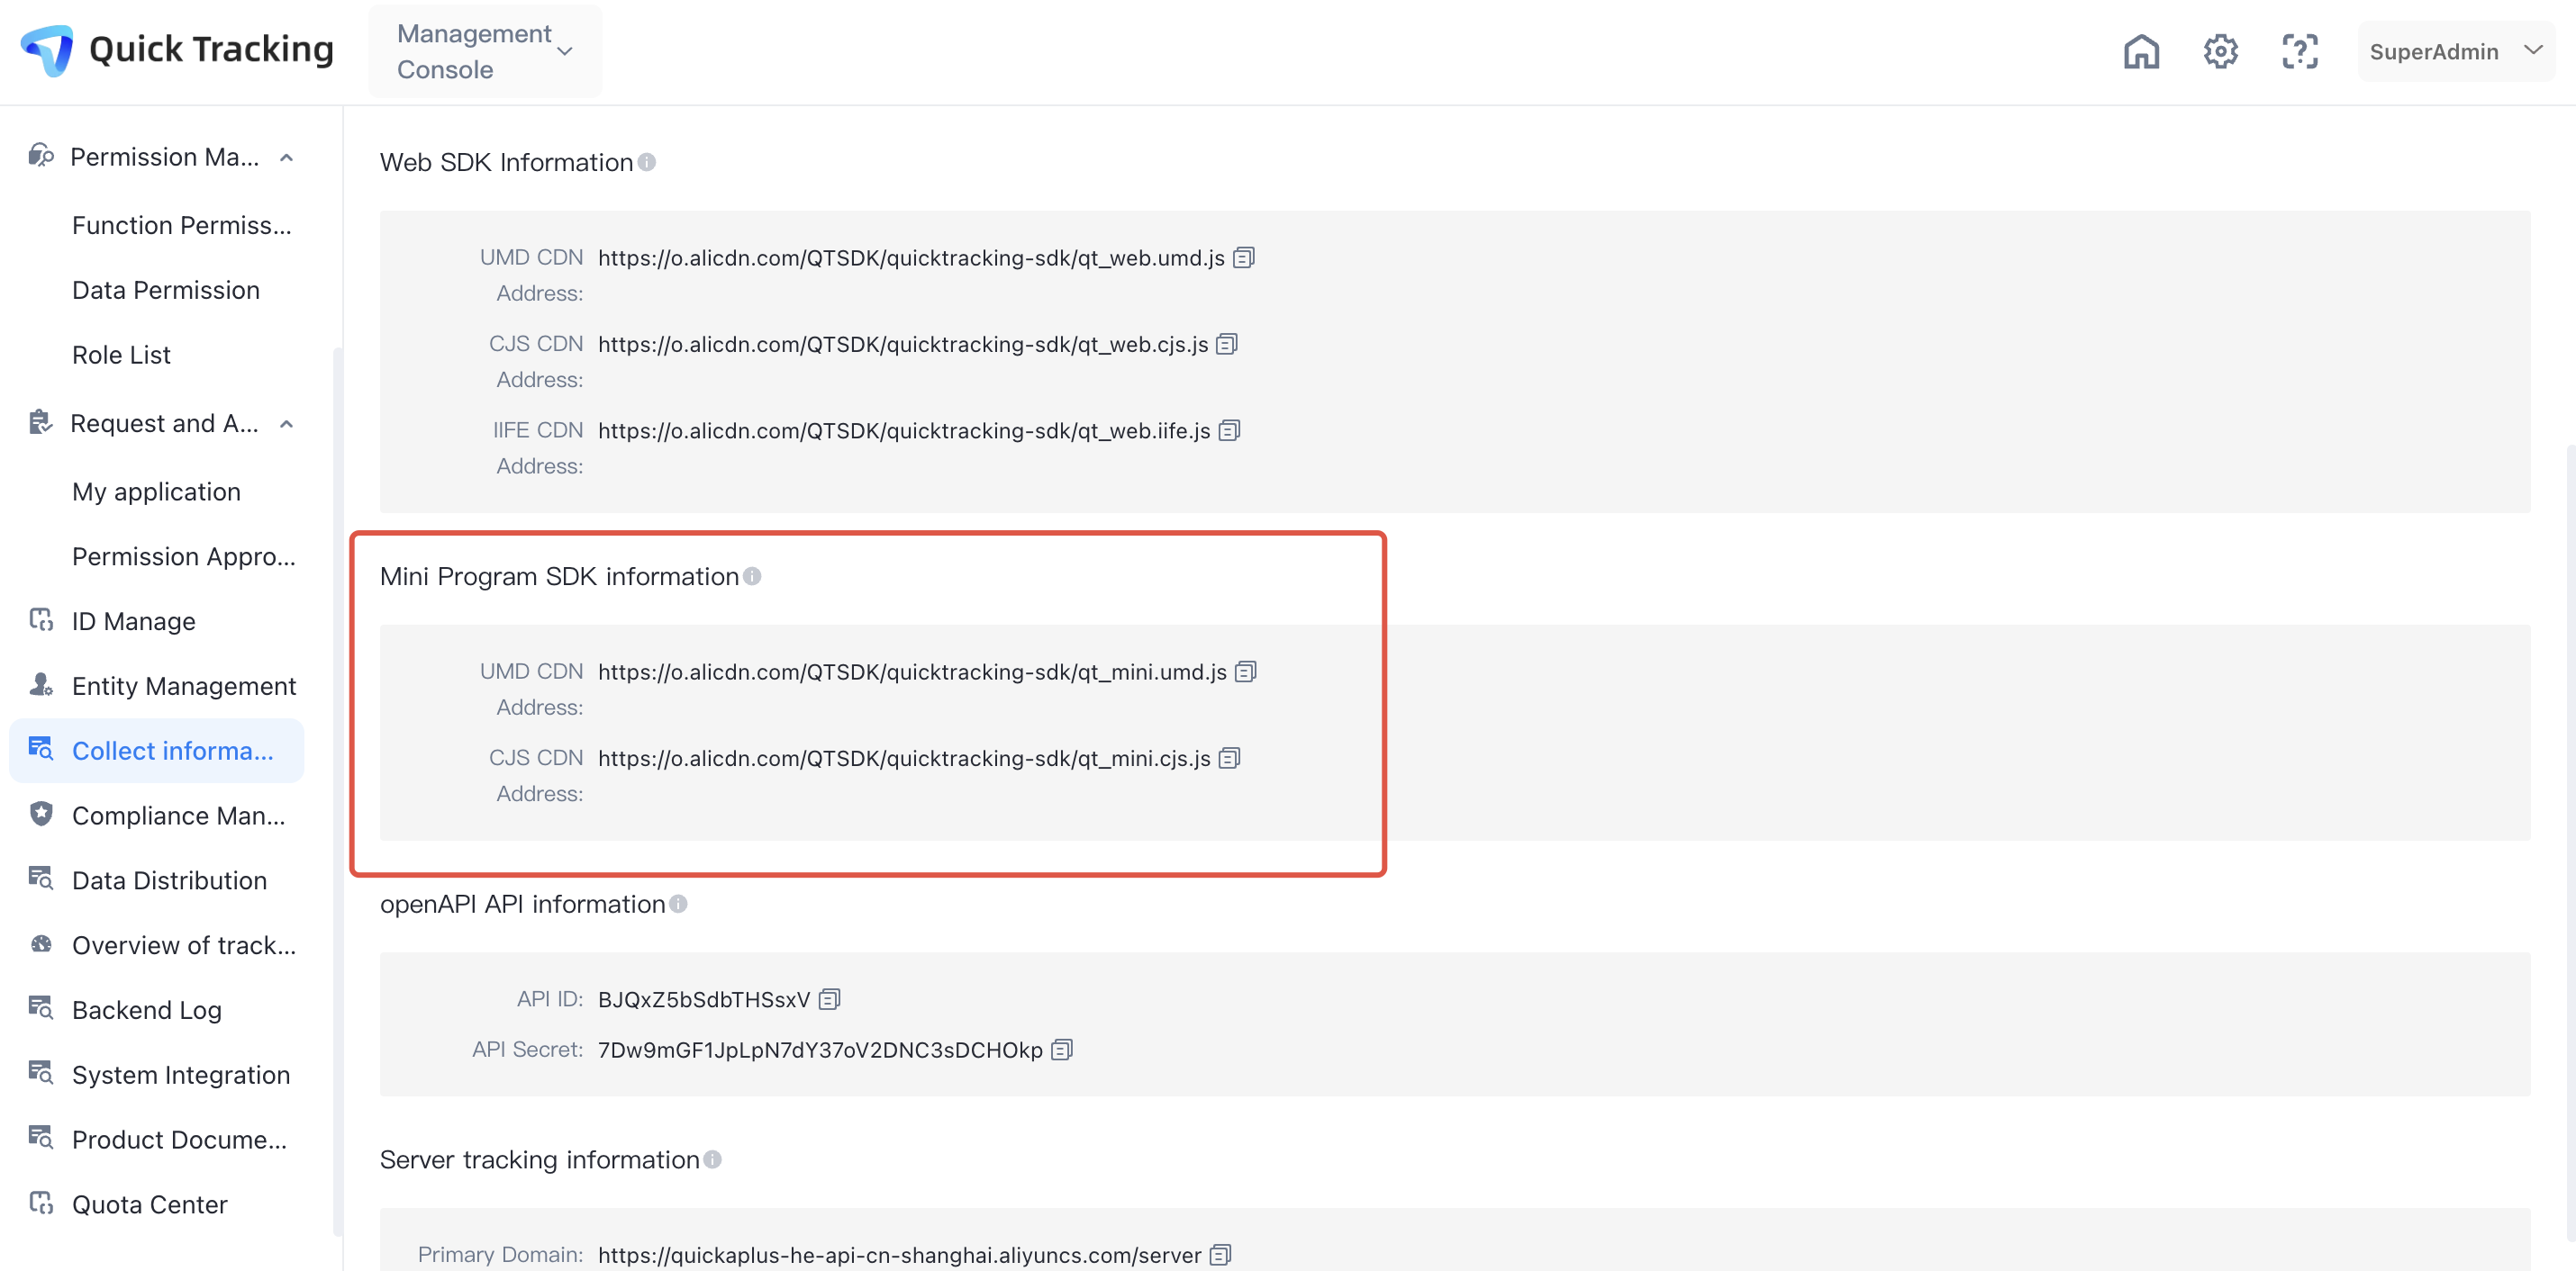
Task: Click the Compliance Management sidebar icon
Action: point(41,815)
